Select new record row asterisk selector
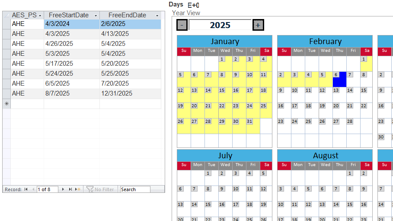 coord(7,104)
